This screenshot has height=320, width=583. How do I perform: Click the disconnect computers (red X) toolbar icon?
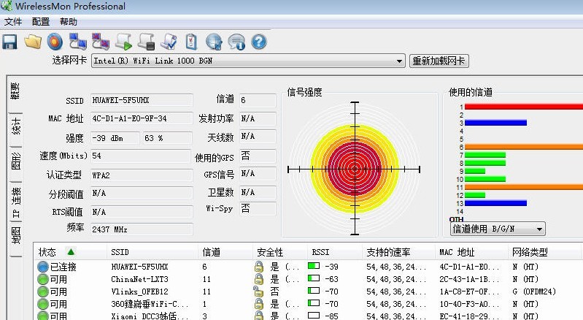101,42
